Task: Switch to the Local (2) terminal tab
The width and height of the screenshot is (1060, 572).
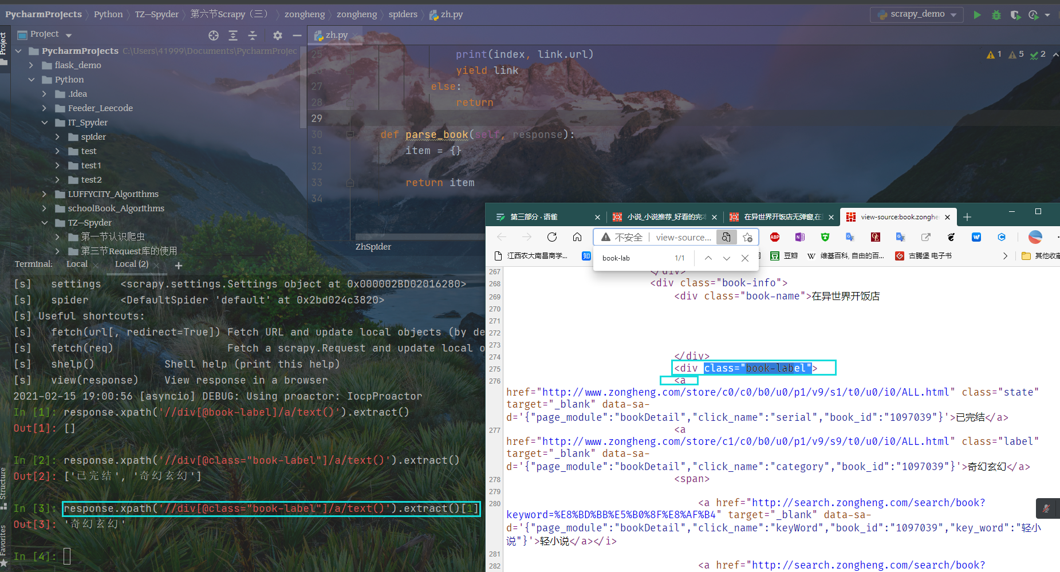Action: click(132, 264)
